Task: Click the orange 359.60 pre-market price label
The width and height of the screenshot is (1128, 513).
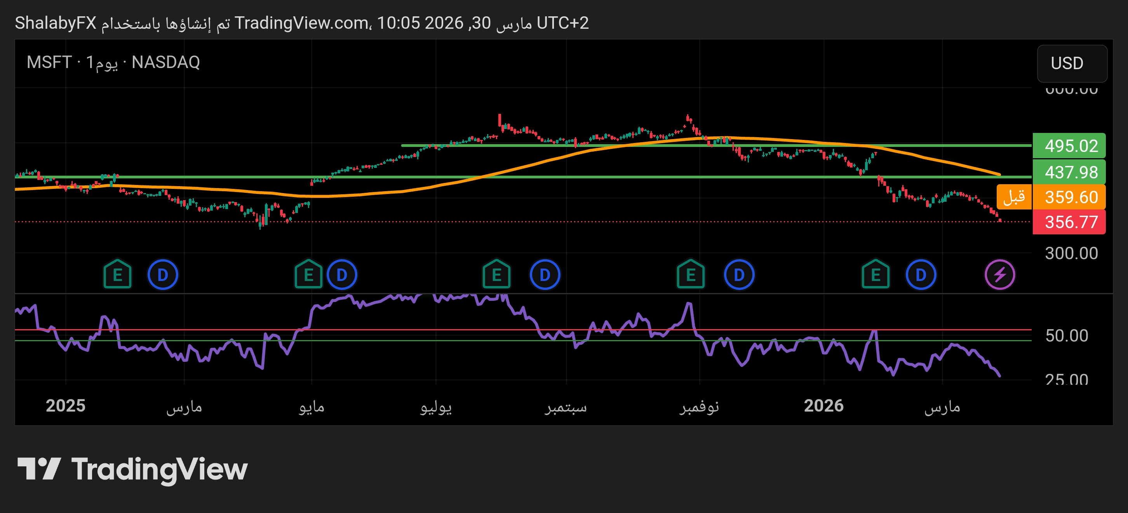Action: point(1069,197)
